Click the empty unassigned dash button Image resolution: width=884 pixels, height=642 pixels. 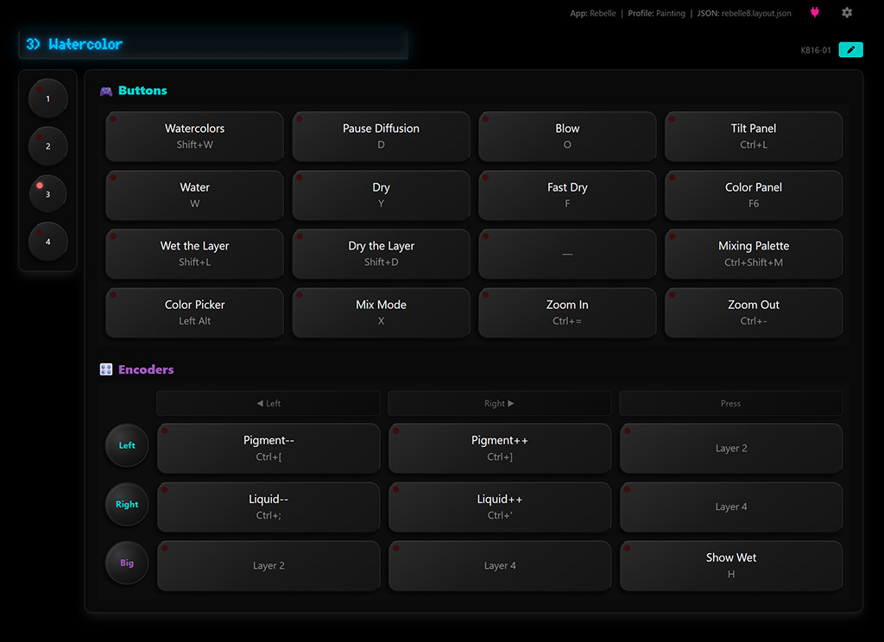pos(567,254)
